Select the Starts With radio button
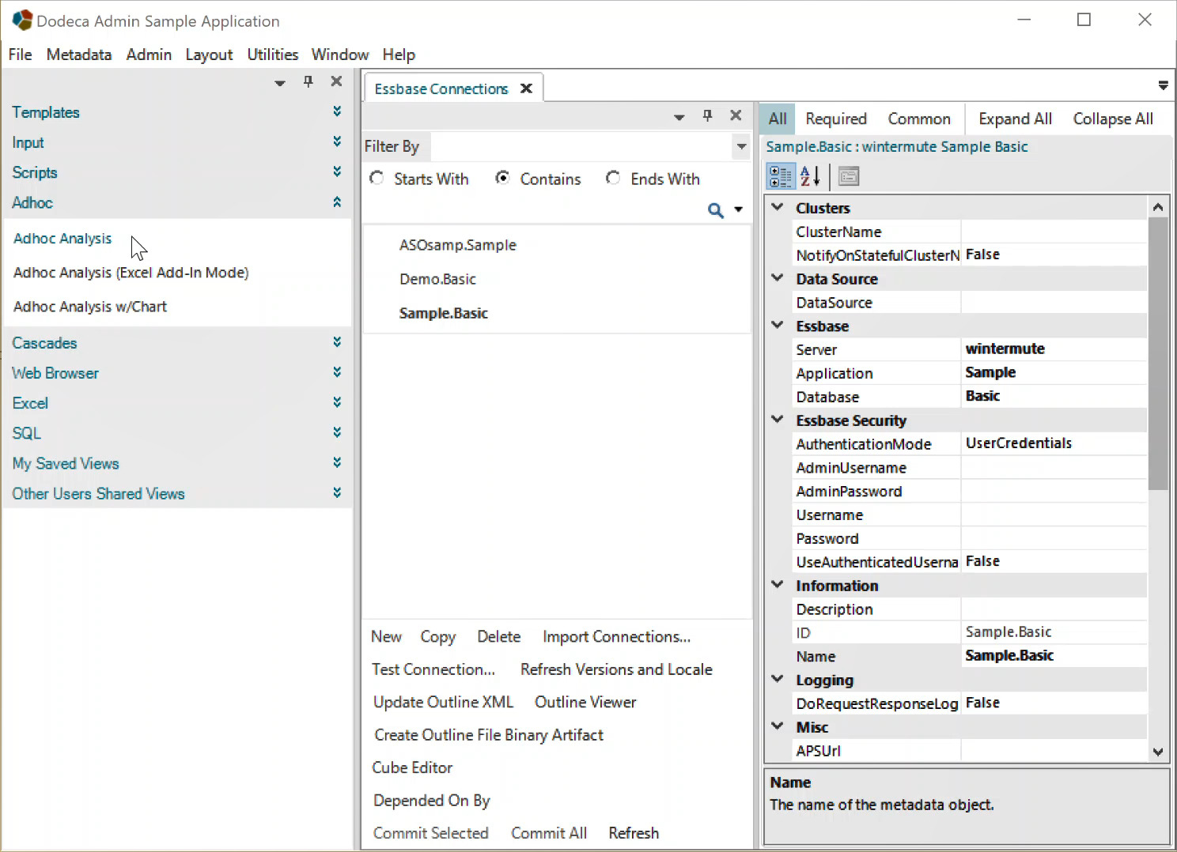 [x=377, y=179]
